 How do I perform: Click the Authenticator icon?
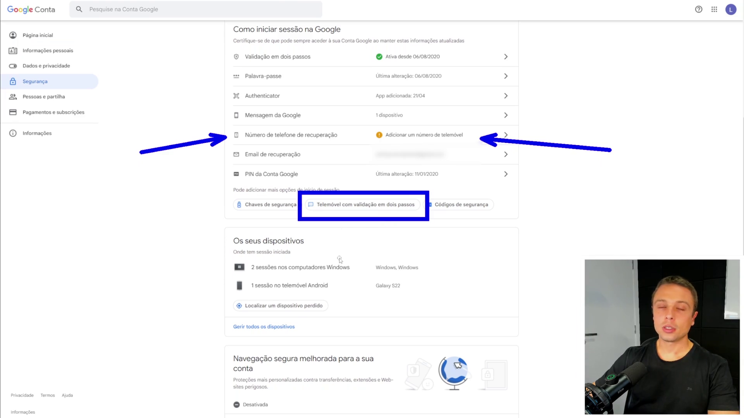pyautogui.click(x=236, y=96)
